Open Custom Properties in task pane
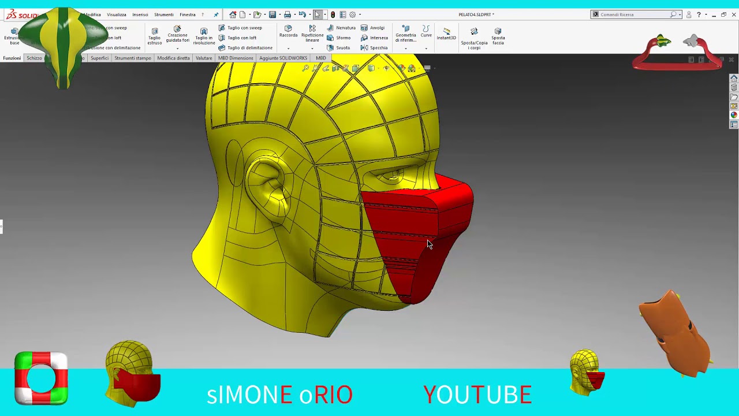 click(734, 125)
